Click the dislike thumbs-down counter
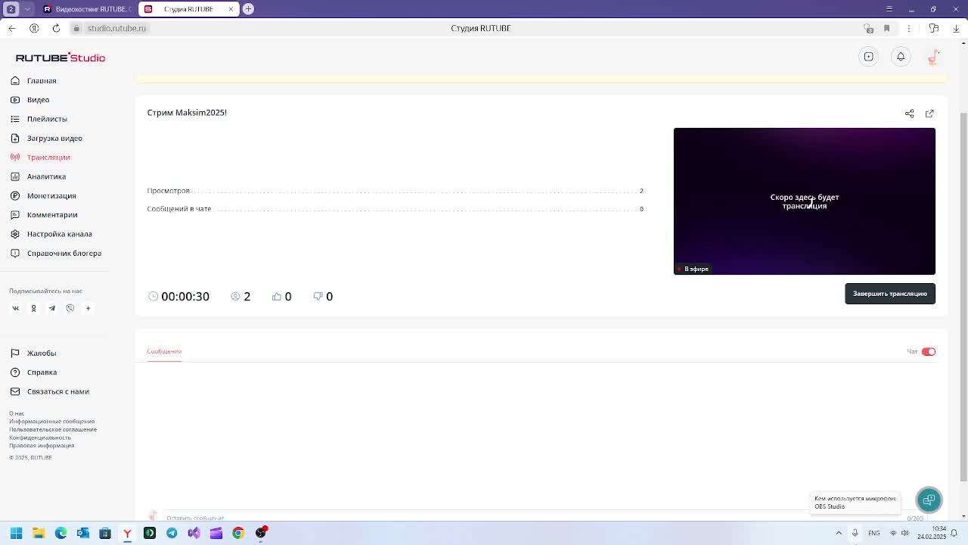Screen dimensions: 968x545 point(323,296)
